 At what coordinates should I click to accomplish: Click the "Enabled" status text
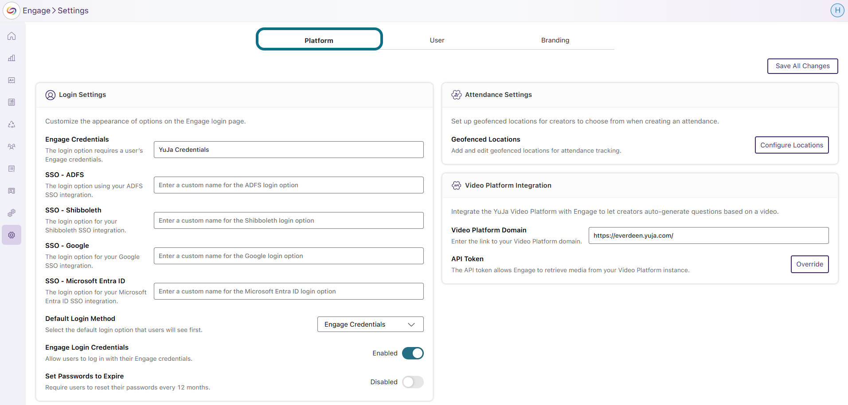coord(385,353)
